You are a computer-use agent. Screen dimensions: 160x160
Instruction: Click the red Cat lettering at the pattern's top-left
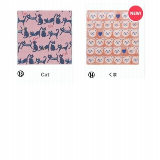click(24, 14)
